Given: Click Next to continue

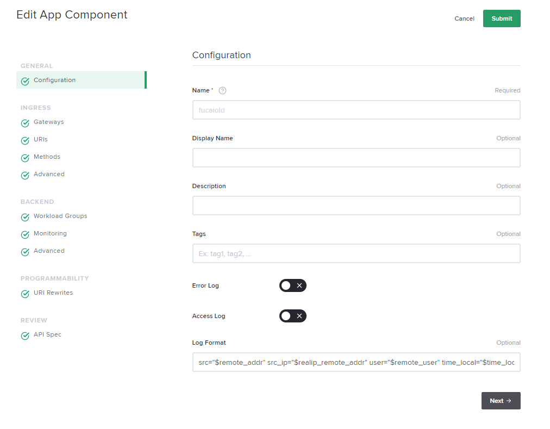Looking at the screenshot, I should click(501, 401).
